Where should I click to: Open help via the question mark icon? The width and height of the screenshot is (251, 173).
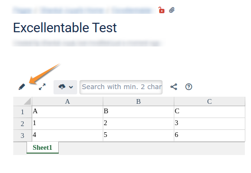click(189, 87)
